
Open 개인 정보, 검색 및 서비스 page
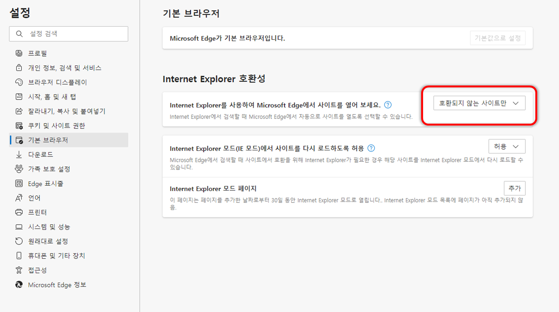(69, 68)
